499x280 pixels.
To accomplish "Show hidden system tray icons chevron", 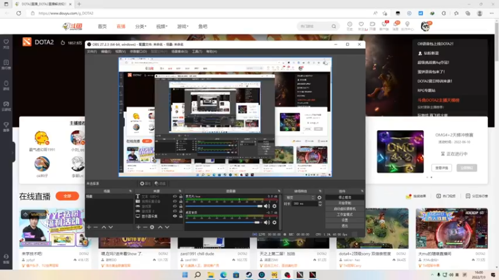I will pyautogui.click(x=432, y=275).
